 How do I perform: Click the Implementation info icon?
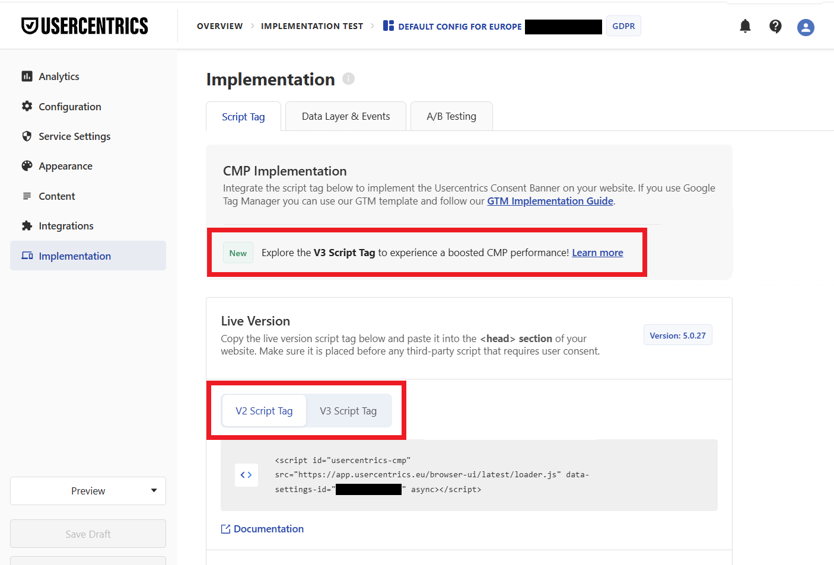[349, 78]
